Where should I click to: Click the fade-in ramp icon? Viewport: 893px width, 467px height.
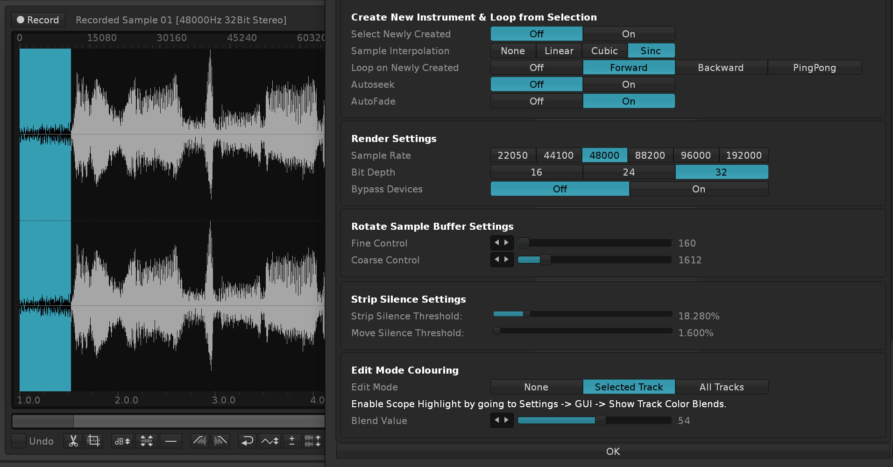point(200,441)
